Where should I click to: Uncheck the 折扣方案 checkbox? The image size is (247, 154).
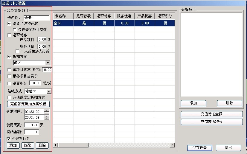click(x=9, y=57)
